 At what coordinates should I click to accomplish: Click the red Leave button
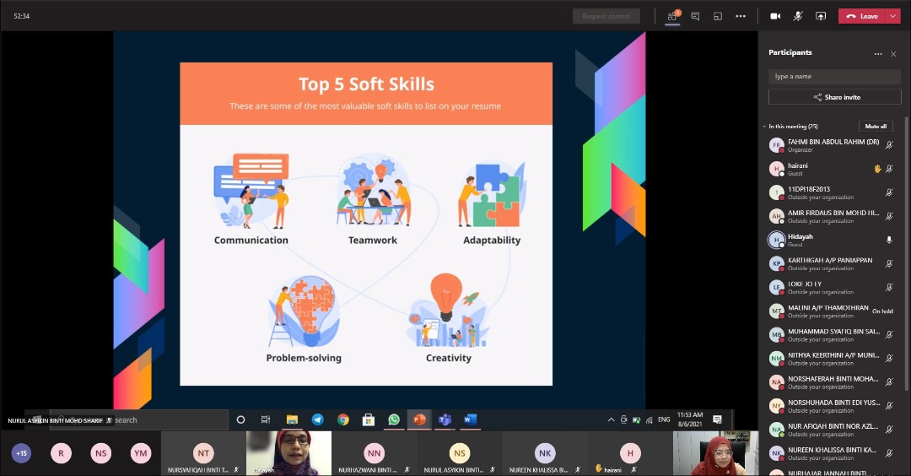(x=862, y=16)
